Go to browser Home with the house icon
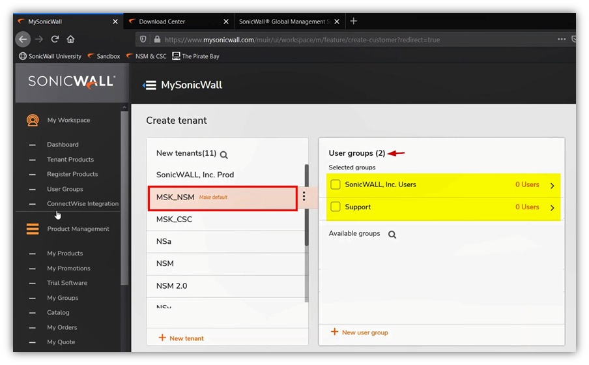This screenshot has width=589, height=365. tap(70, 39)
